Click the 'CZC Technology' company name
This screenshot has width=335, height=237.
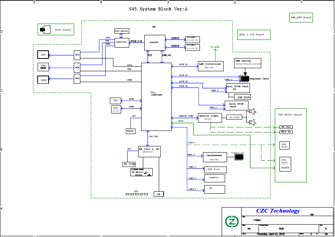(x=278, y=211)
